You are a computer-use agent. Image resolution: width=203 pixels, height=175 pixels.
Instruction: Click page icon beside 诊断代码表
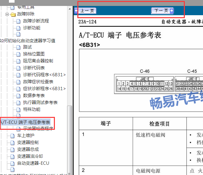(19, 68)
